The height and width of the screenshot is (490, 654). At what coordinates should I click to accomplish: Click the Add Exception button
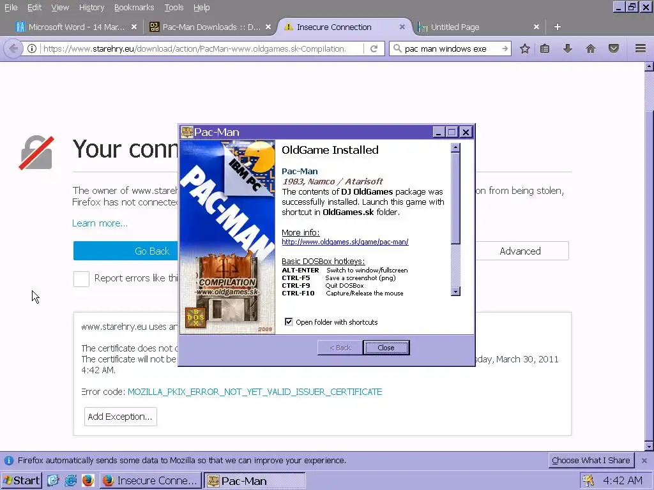pyautogui.click(x=120, y=417)
